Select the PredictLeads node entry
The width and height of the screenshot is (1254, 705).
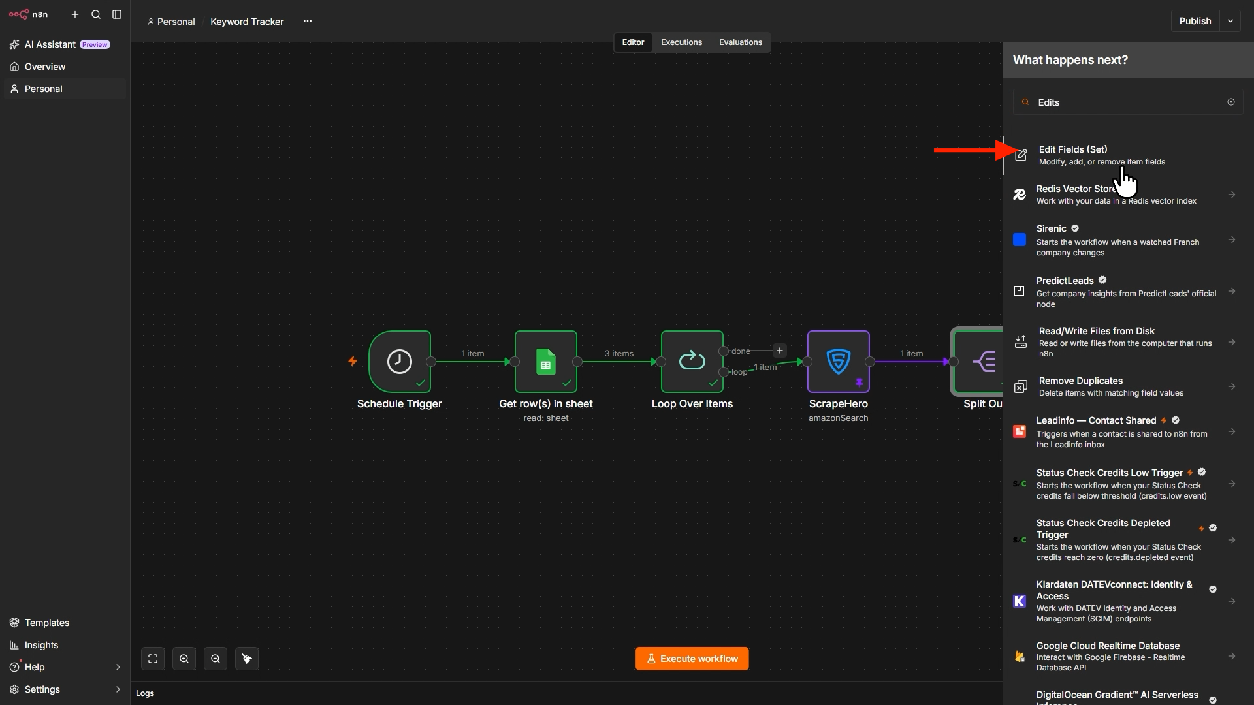pyautogui.click(x=1128, y=291)
